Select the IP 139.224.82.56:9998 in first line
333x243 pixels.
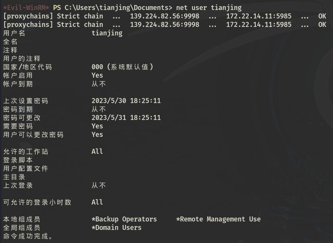(x=165, y=16)
